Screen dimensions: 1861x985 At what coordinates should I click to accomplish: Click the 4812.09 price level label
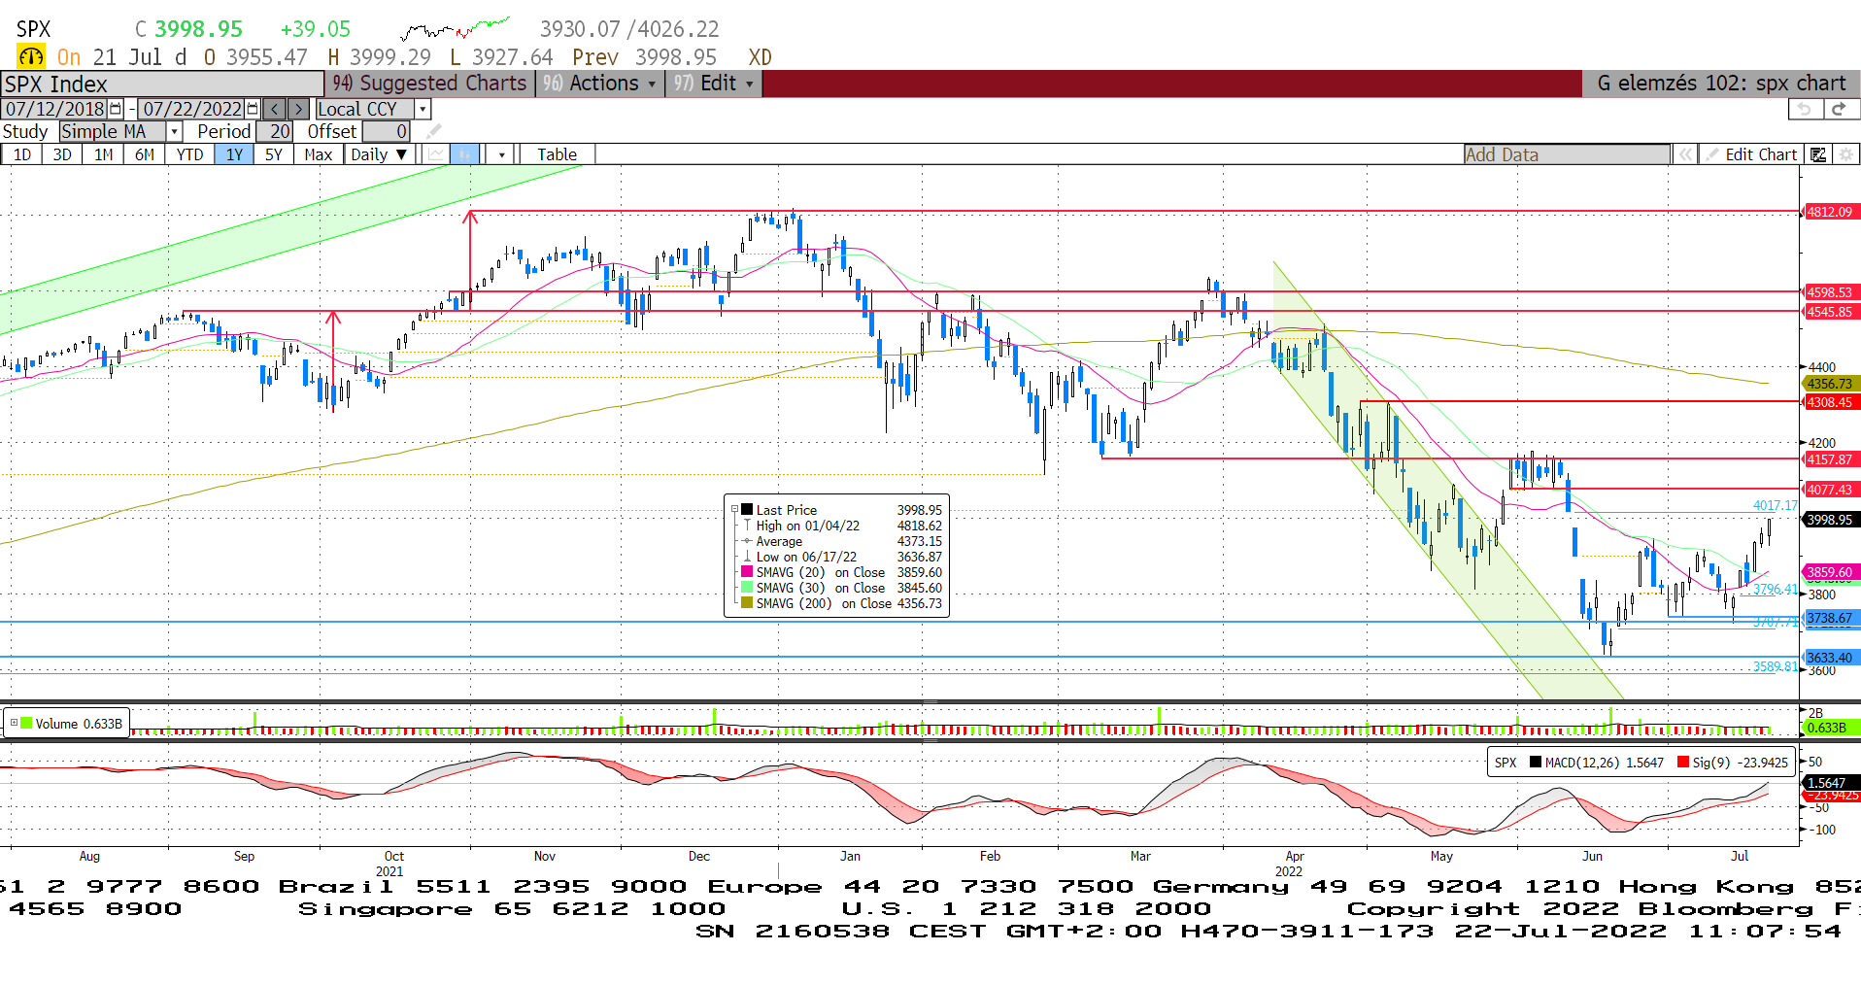[1830, 212]
